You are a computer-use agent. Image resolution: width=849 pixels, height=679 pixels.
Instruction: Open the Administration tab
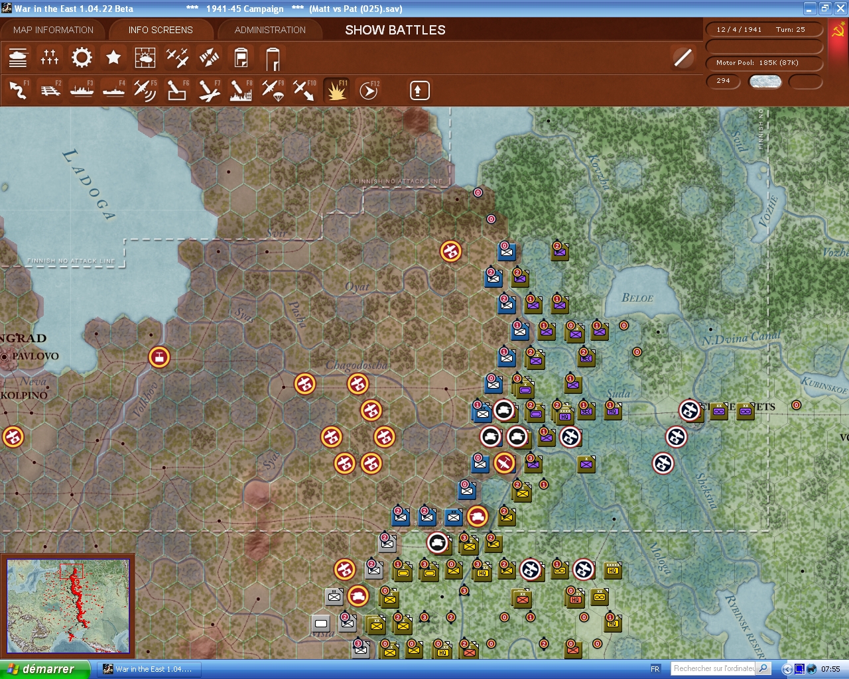click(x=270, y=30)
